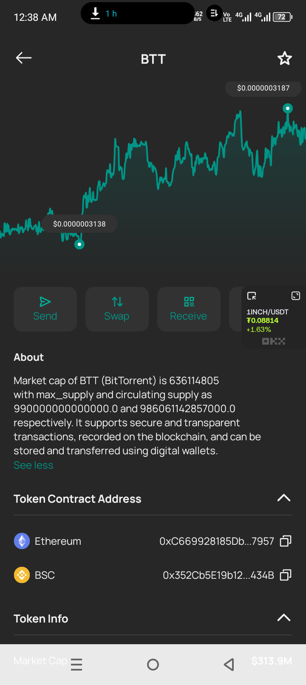Collapse the Token Info section

pyautogui.click(x=283, y=618)
